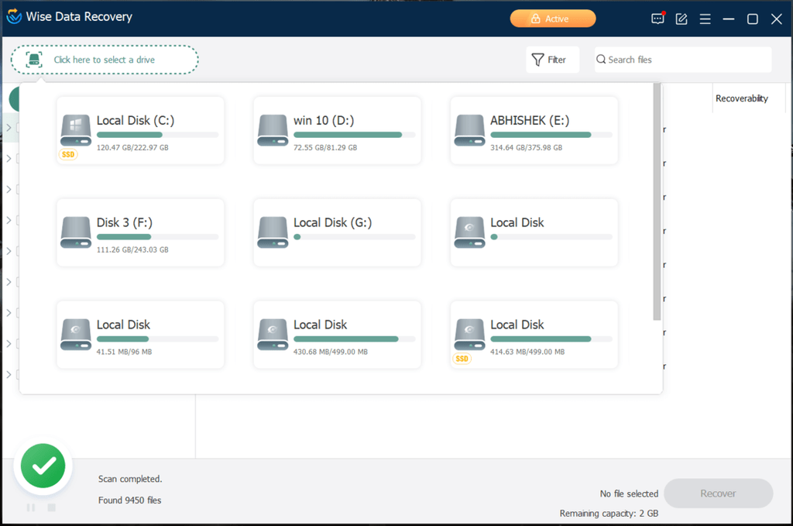
Task: Click the green scan completed checkmark
Action: pyautogui.click(x=43, y=465)
